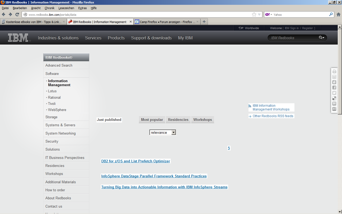The height and width of the screenshot is (214, 342).
Task: Open the Yahoo search engine selector dropdown
Action: [269, 14]
